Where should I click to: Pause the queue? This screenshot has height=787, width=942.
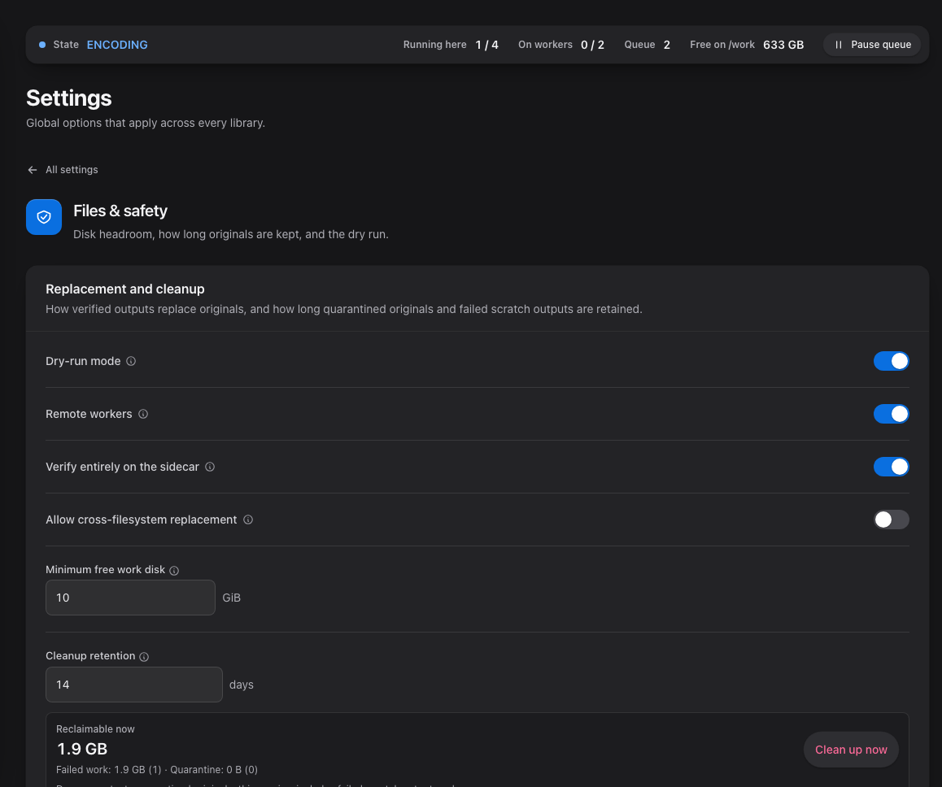click(x=872, y=45)
